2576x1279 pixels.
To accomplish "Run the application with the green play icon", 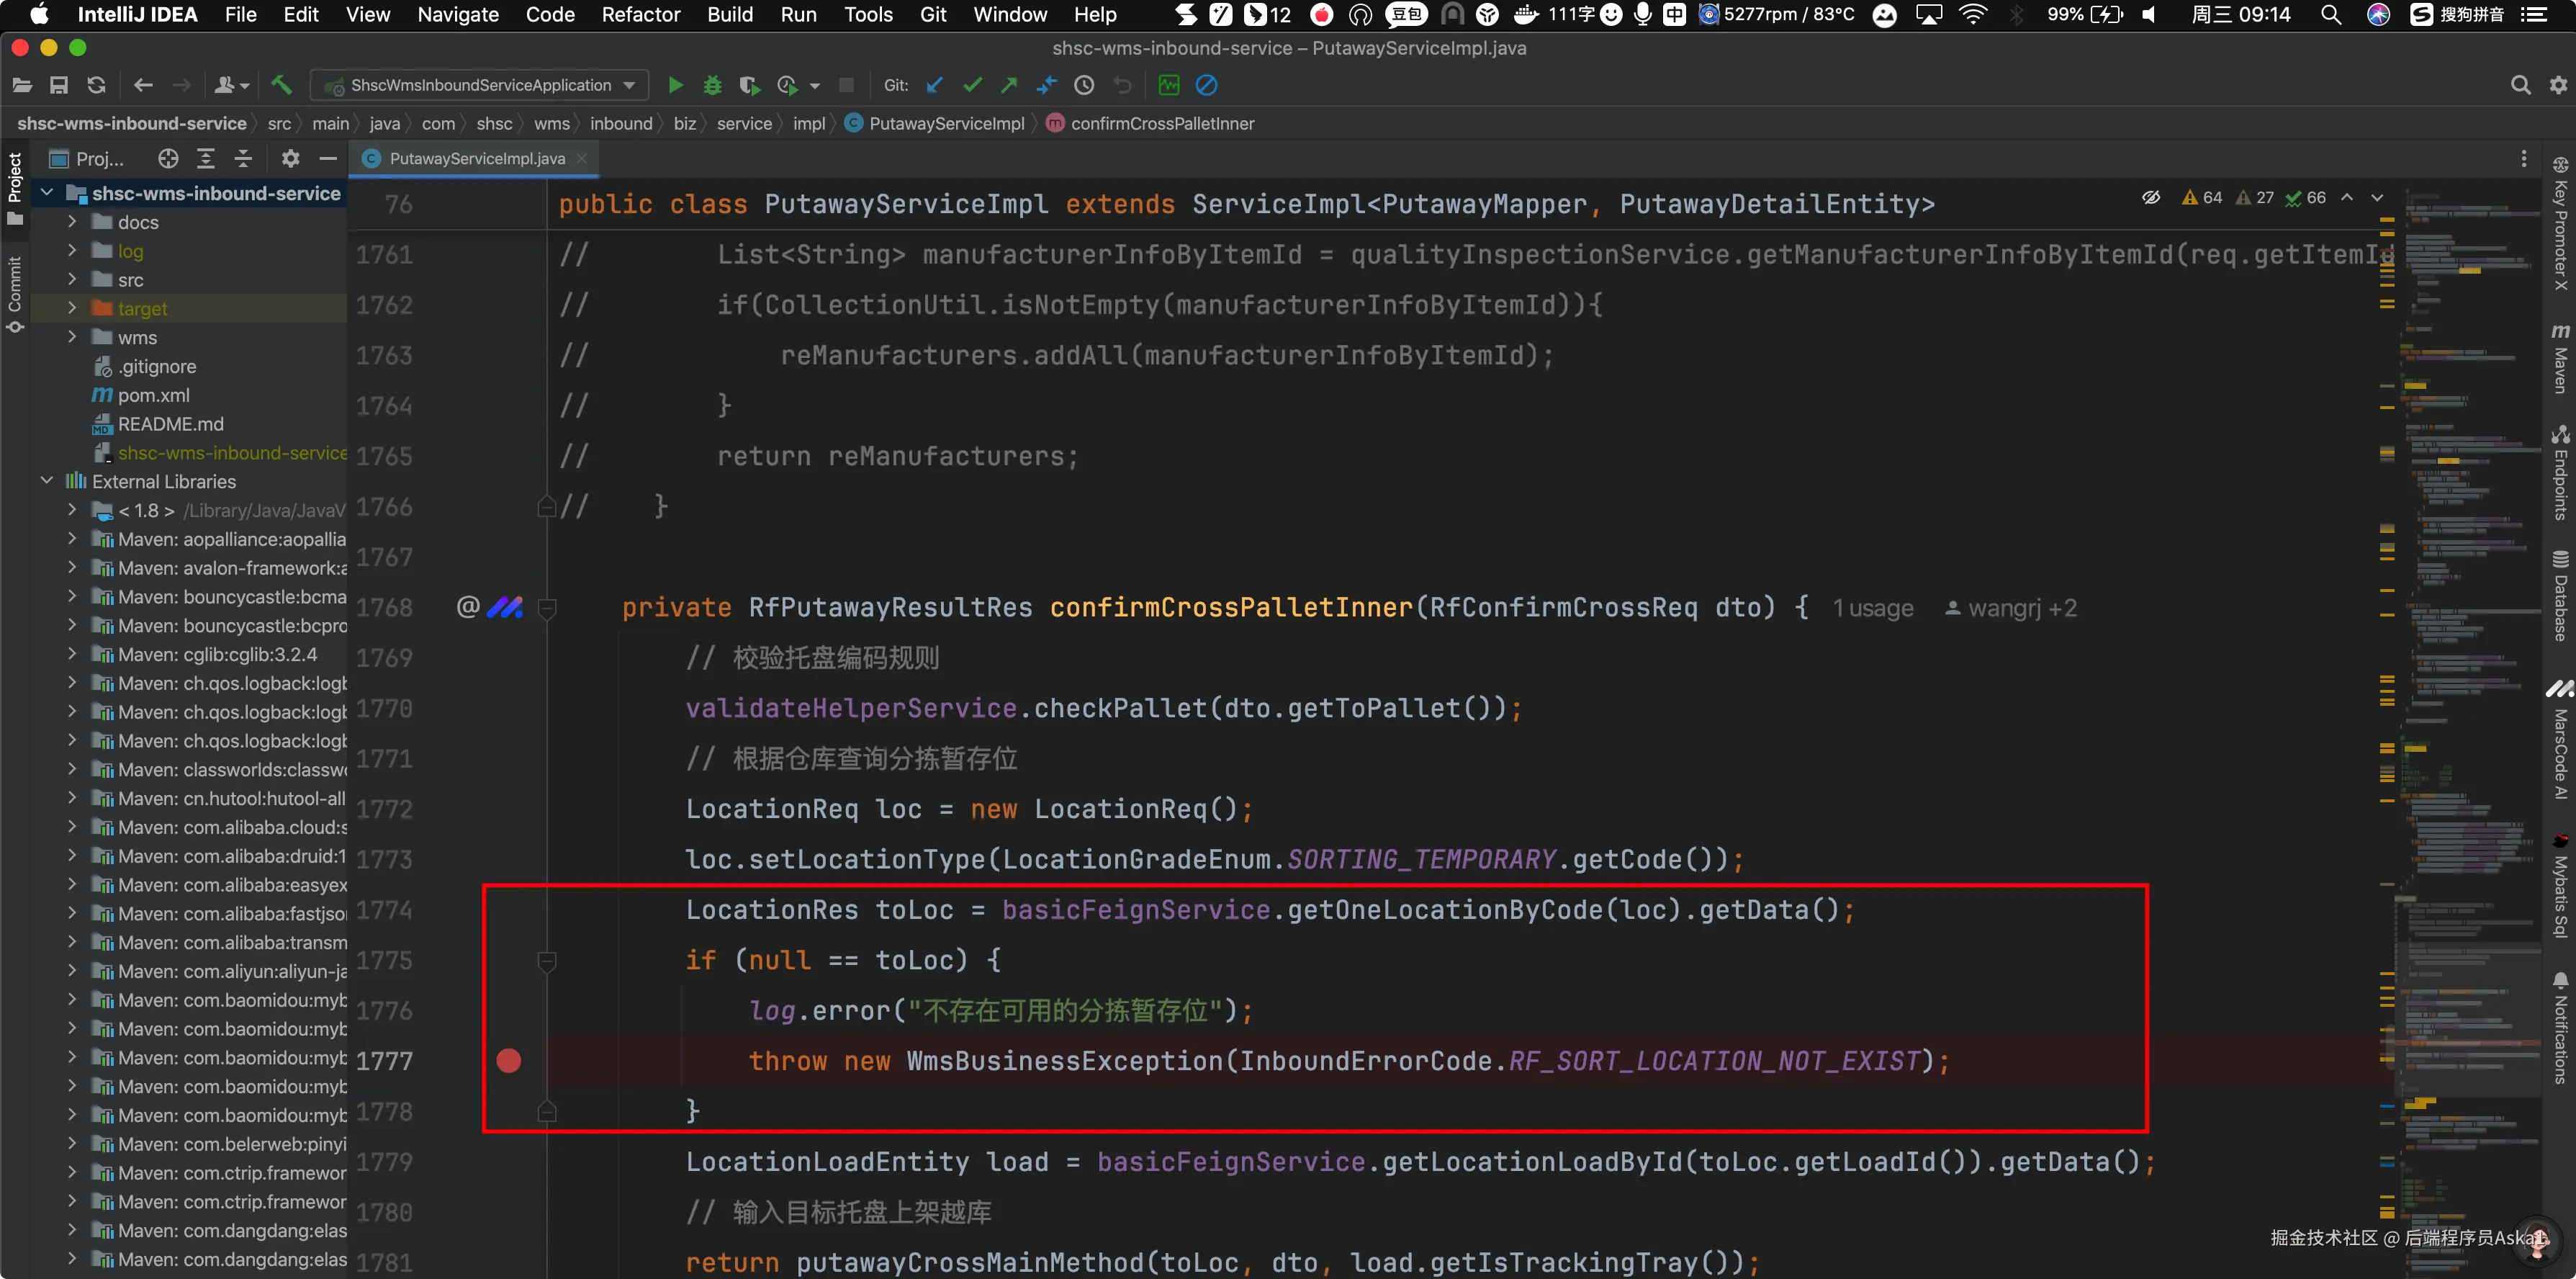I will point(675,86).
